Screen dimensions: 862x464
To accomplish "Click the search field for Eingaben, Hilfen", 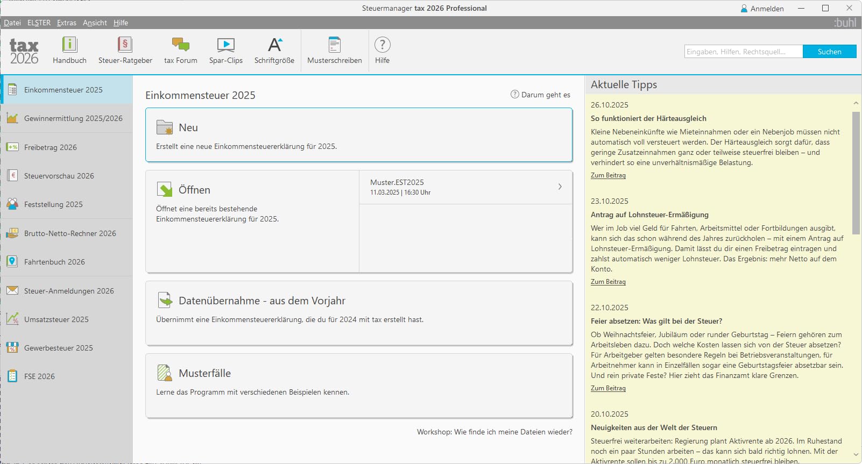I will pos(743,52).
